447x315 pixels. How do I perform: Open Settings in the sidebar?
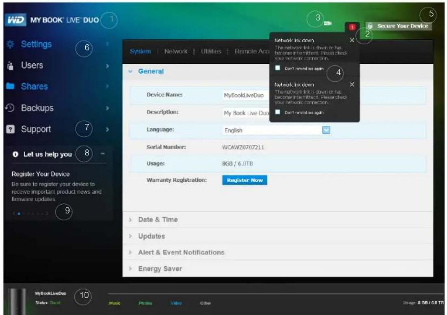tap(36, 44)
